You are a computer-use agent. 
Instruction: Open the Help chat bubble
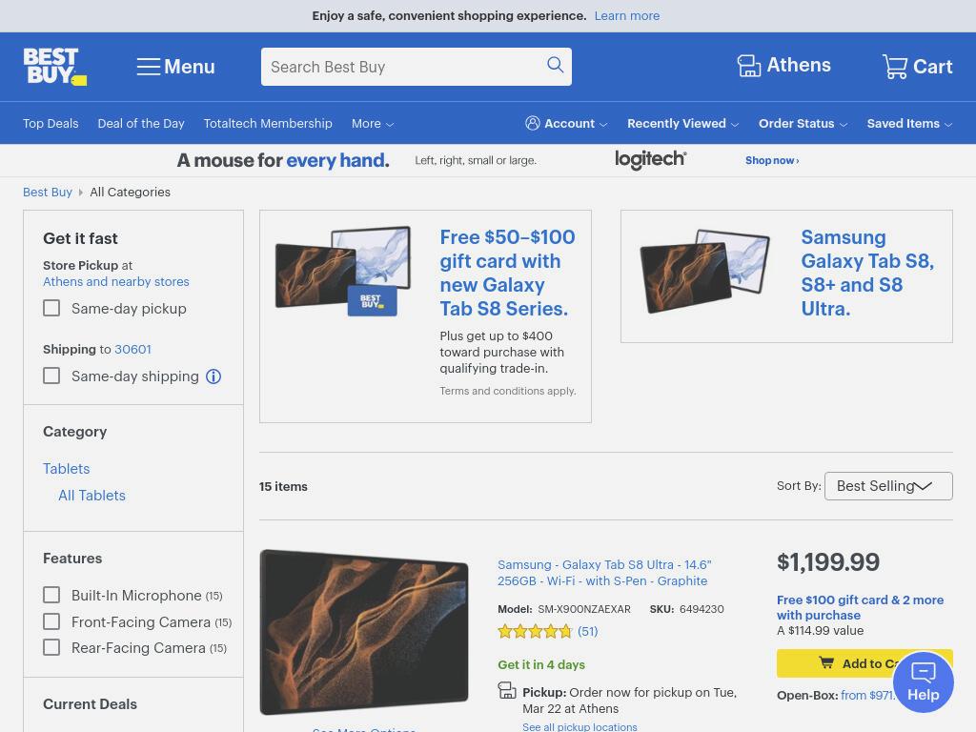pos(923,681)
